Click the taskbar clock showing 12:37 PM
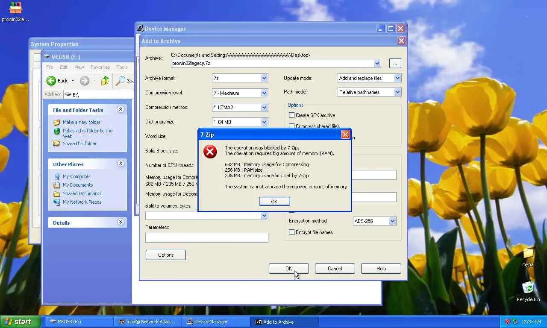 pos(531,322)
